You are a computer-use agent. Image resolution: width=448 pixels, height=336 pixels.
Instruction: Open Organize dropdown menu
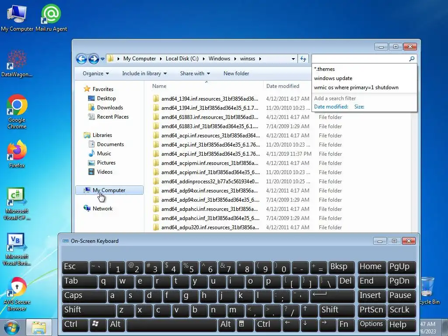[x=96, y=73]
